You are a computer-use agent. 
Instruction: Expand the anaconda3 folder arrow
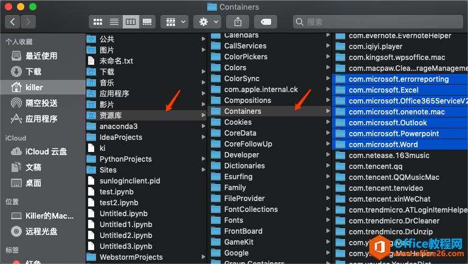click(203, 126)
